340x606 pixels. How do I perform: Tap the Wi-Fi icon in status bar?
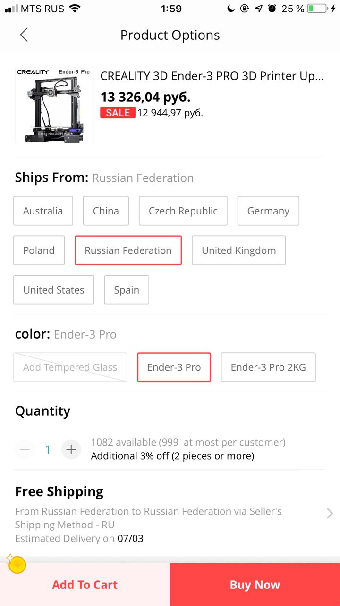pyautogui.click(x=74, y=8)
